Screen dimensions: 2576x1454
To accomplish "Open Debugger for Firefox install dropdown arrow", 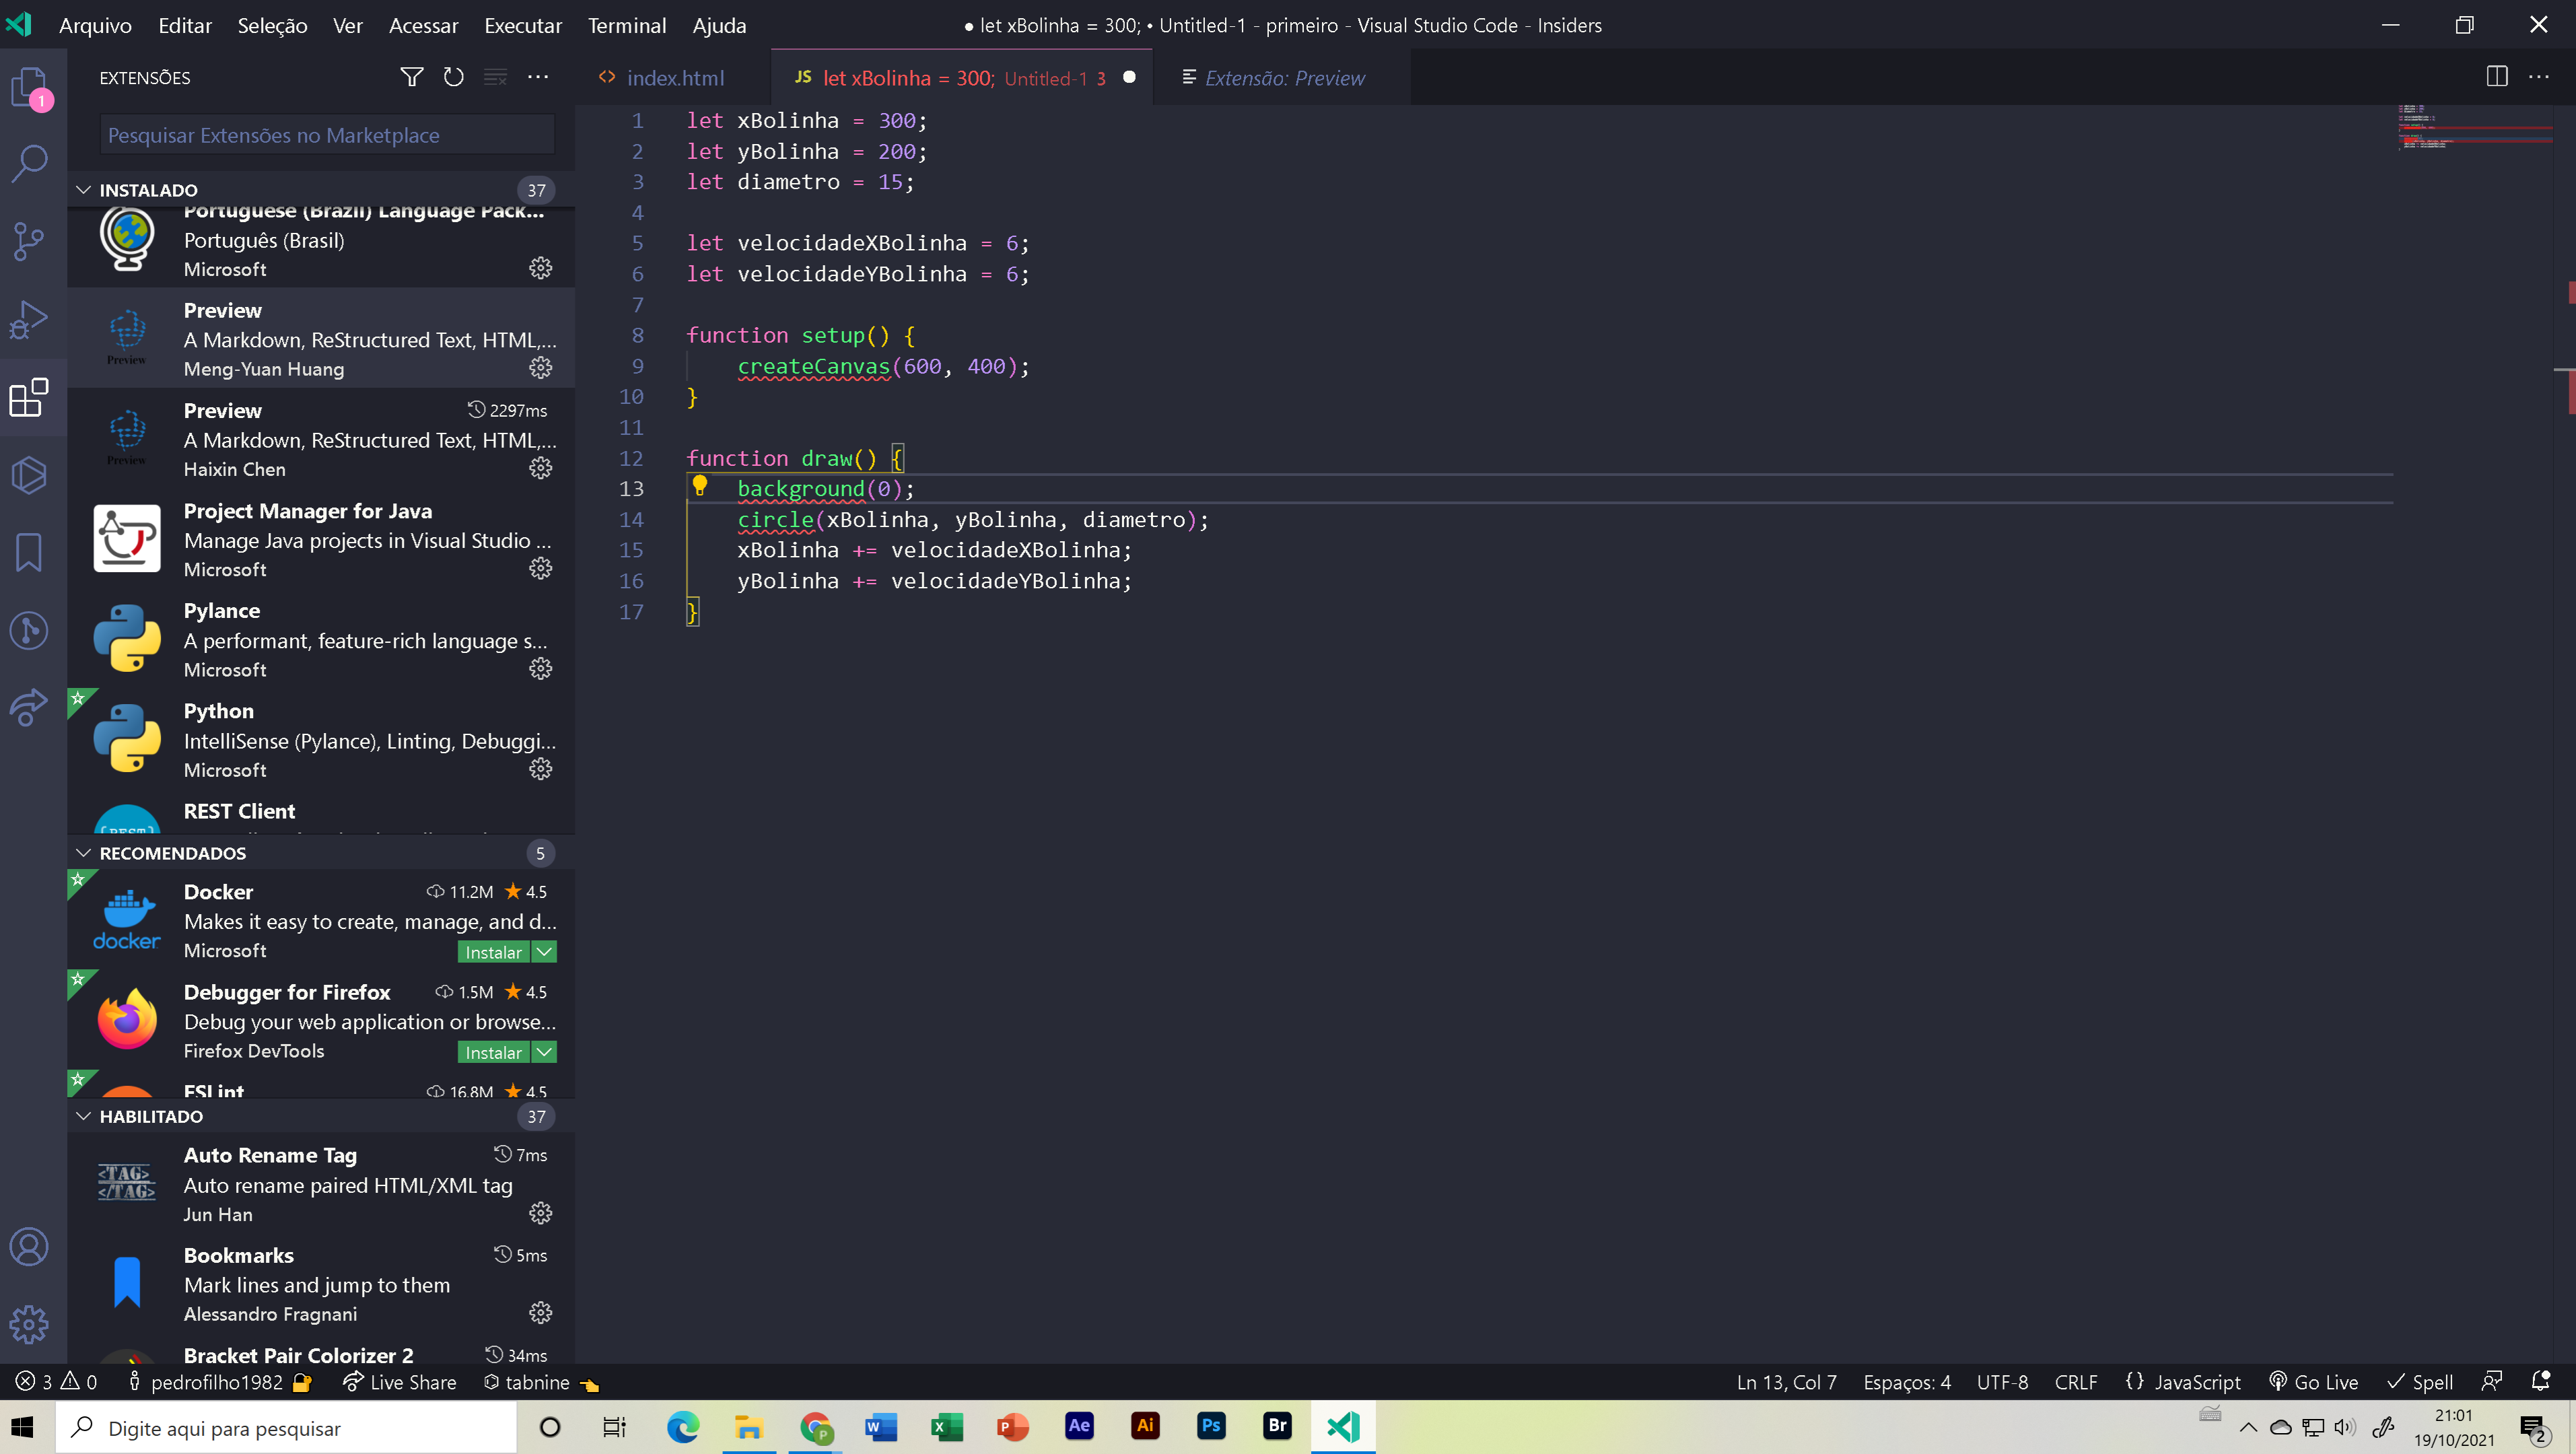I will point(544,1052).
